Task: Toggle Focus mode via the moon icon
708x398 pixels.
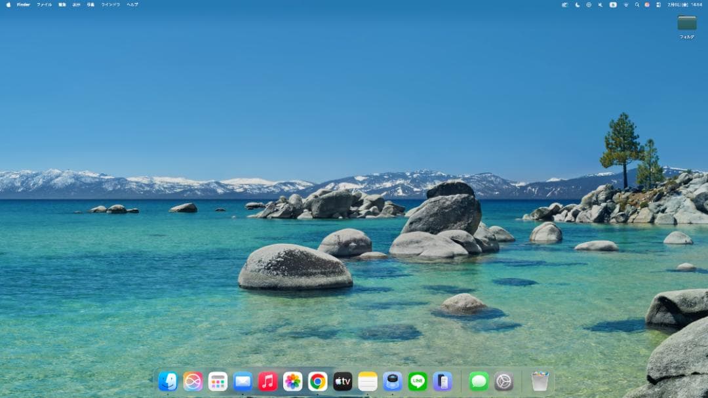Action: click(574, 5)
